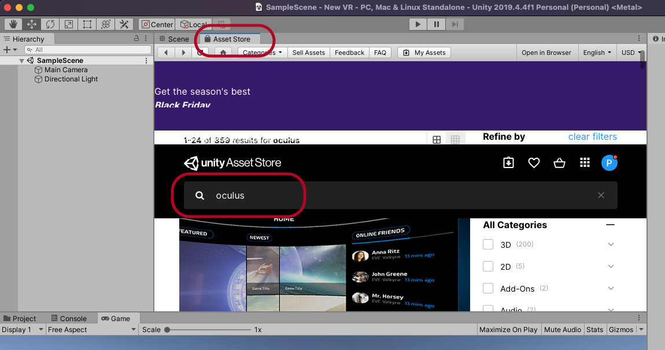Switch to large grid view
The width and height of the screenshot is (665, 350).
(437, 139)
